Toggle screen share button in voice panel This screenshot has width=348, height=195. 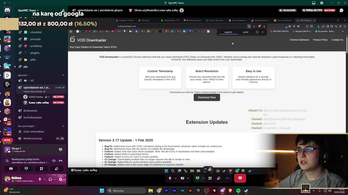tap(26, 168)
